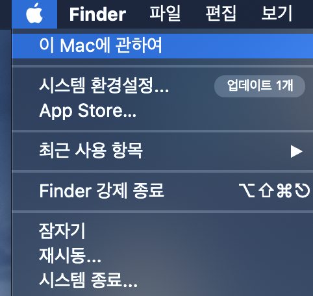Screen dimensions: 313x296
Task: Choose 시스템 종료... to shut down
Action: [162, 280]
